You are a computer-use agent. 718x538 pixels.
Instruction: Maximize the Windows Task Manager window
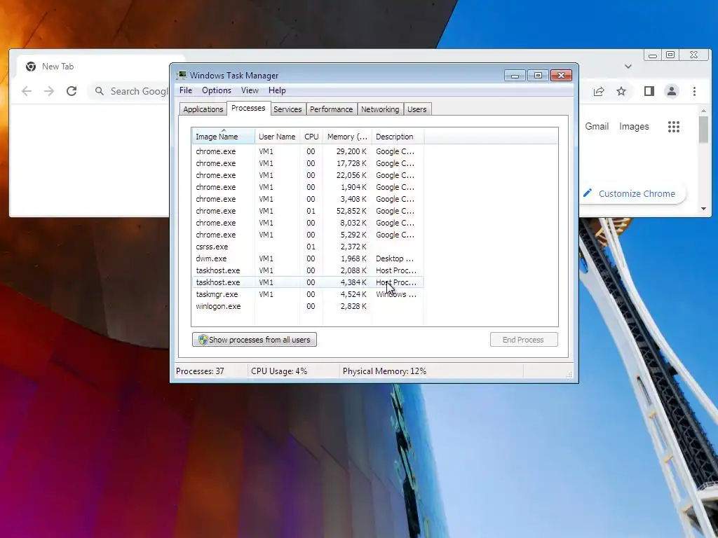pyautogui.click(x=538, y=76)
